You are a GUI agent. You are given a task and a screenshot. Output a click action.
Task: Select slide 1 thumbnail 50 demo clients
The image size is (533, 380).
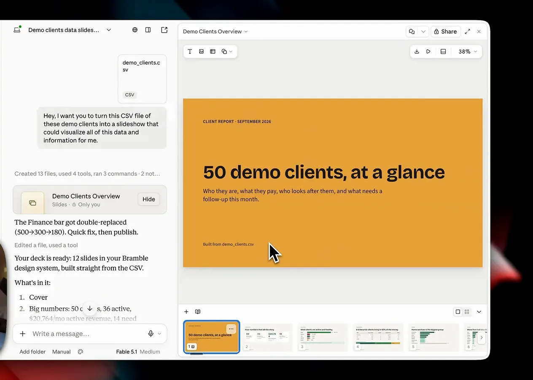pos(212,337)
